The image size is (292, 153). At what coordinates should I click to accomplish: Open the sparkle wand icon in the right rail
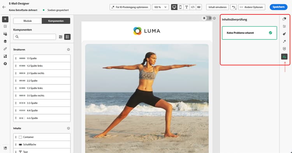284,41
